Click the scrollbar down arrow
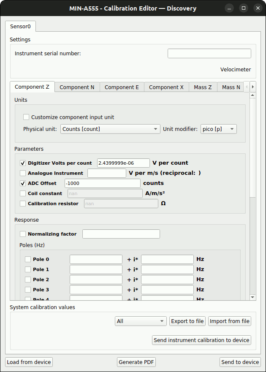Screen dimensions: 266x372 [x=253, y=297]
